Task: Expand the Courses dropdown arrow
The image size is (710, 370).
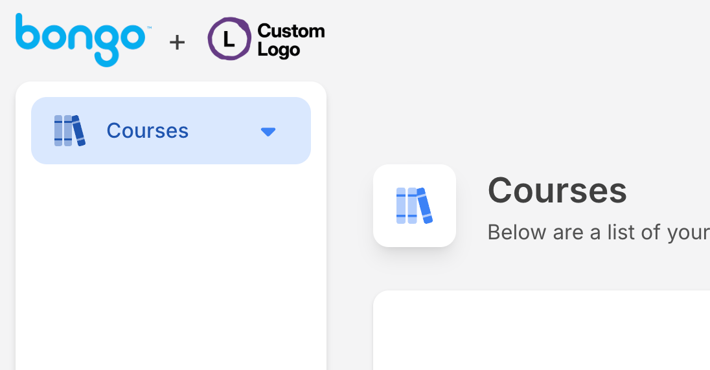Action: point(268,131)
